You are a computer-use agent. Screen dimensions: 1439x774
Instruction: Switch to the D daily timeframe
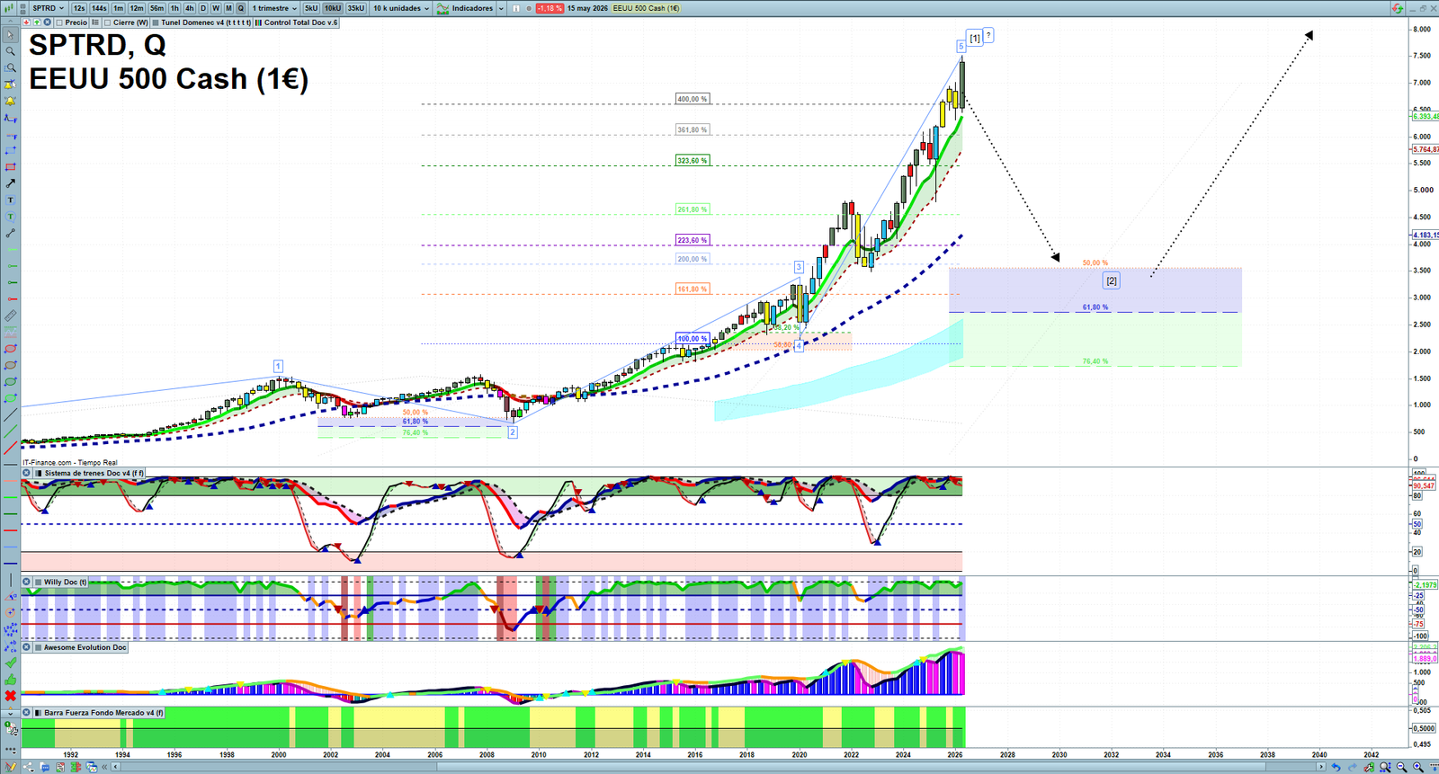pyautogui.click(x=203, y=8)
